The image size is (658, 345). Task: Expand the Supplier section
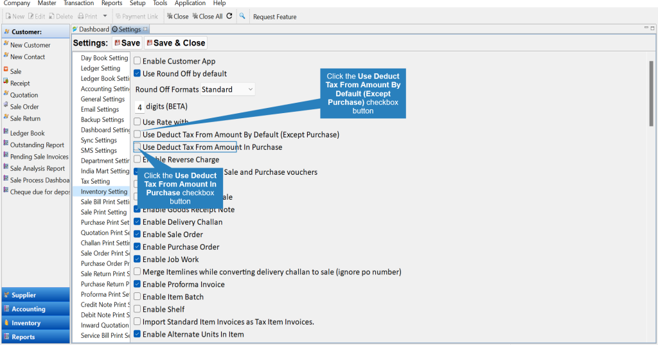click(36, 295)
